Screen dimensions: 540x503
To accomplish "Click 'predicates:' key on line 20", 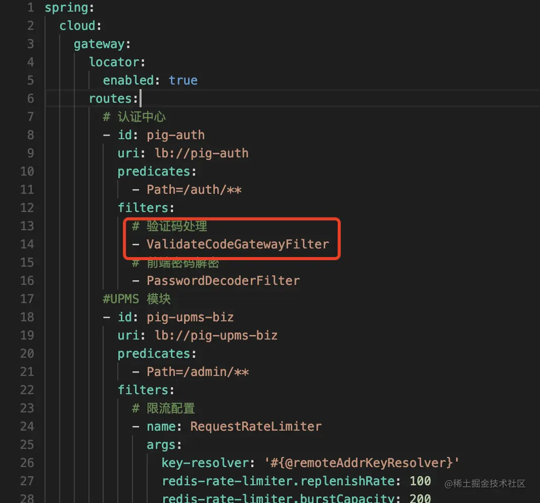I will click(x=157, y=354).
